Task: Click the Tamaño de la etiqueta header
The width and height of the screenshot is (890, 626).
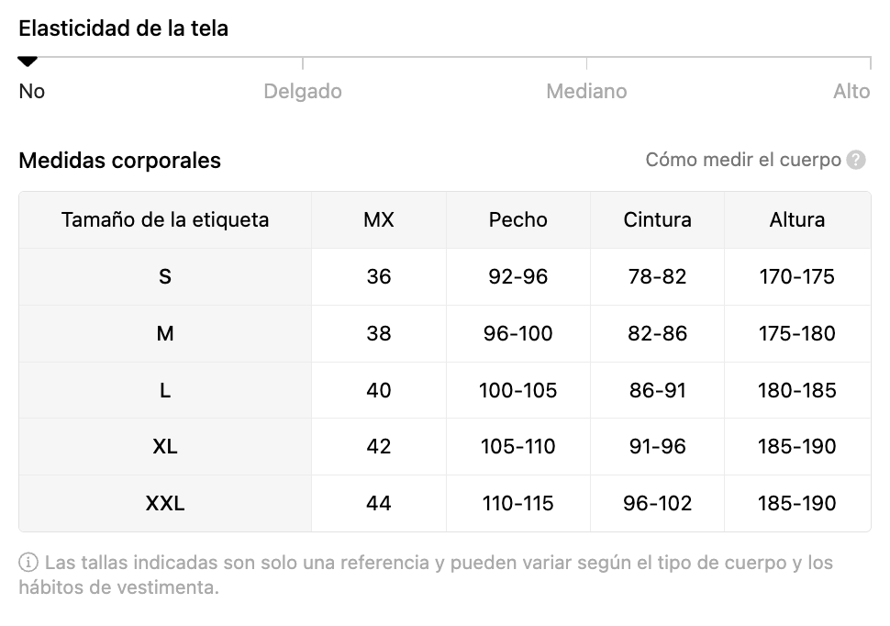Action: pyautogui.click(x=165, y=220)
